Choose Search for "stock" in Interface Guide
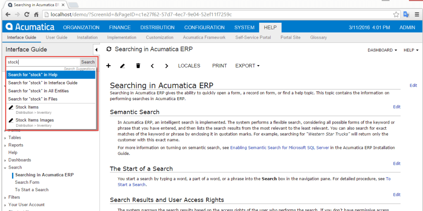 click(51, 83)
